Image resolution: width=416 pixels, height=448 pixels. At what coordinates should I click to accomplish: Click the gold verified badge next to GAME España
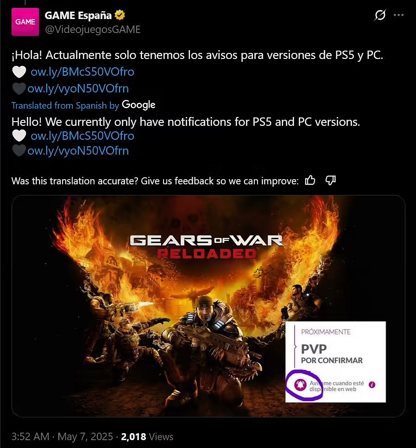(x=120, y=15)
